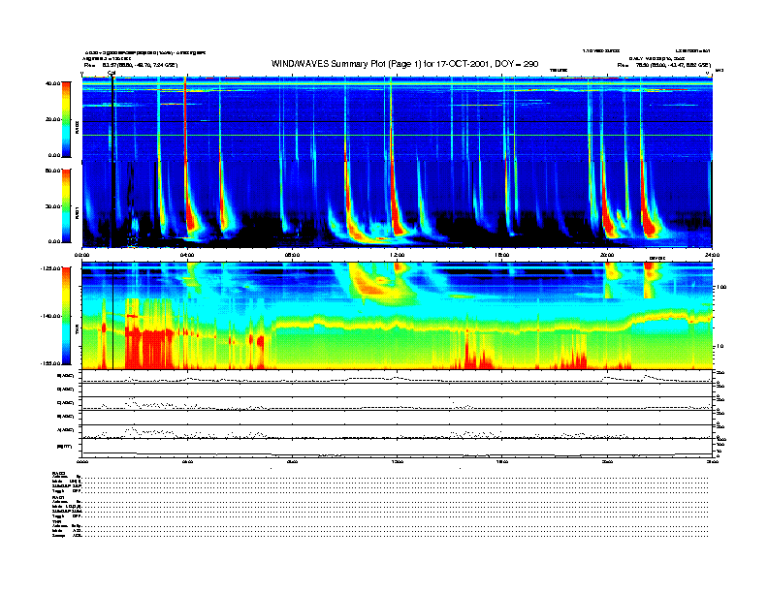The image size is (768, 593).
Task: Click the 24:00 tick label under RAD1 spectrogram
Action: pyautogui.click(x=712, y=255)
